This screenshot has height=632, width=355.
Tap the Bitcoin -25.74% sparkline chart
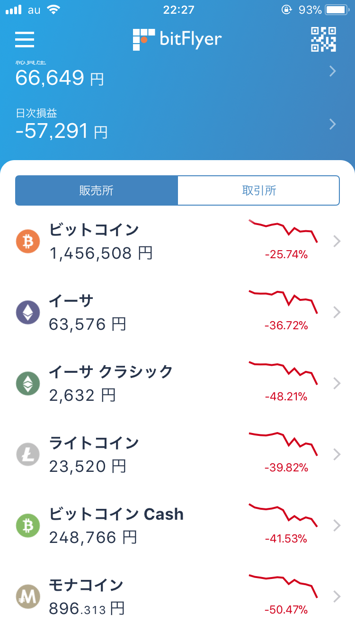pos(283,231)
